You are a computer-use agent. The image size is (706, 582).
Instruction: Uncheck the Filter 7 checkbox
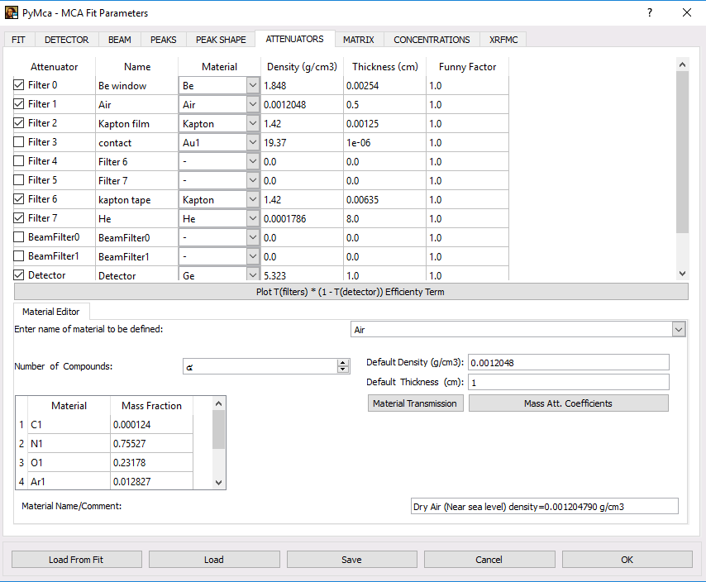tap(18, 218)
